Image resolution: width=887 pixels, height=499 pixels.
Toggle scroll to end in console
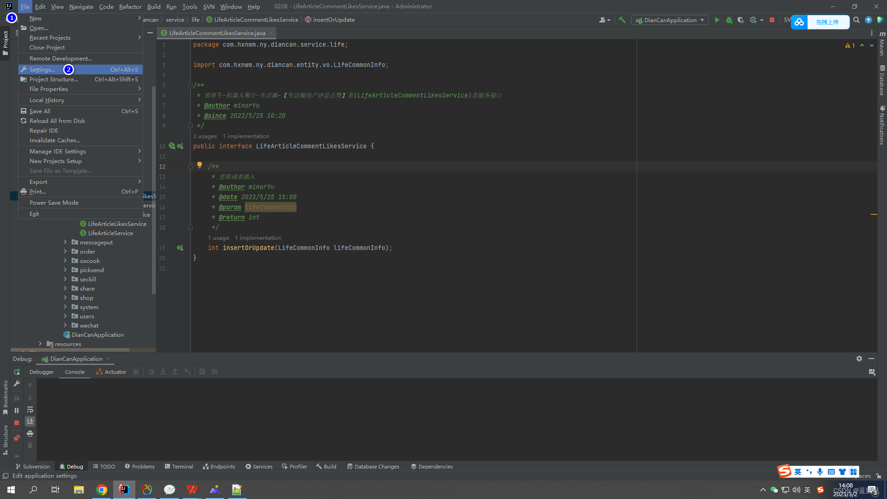point(30,421)
